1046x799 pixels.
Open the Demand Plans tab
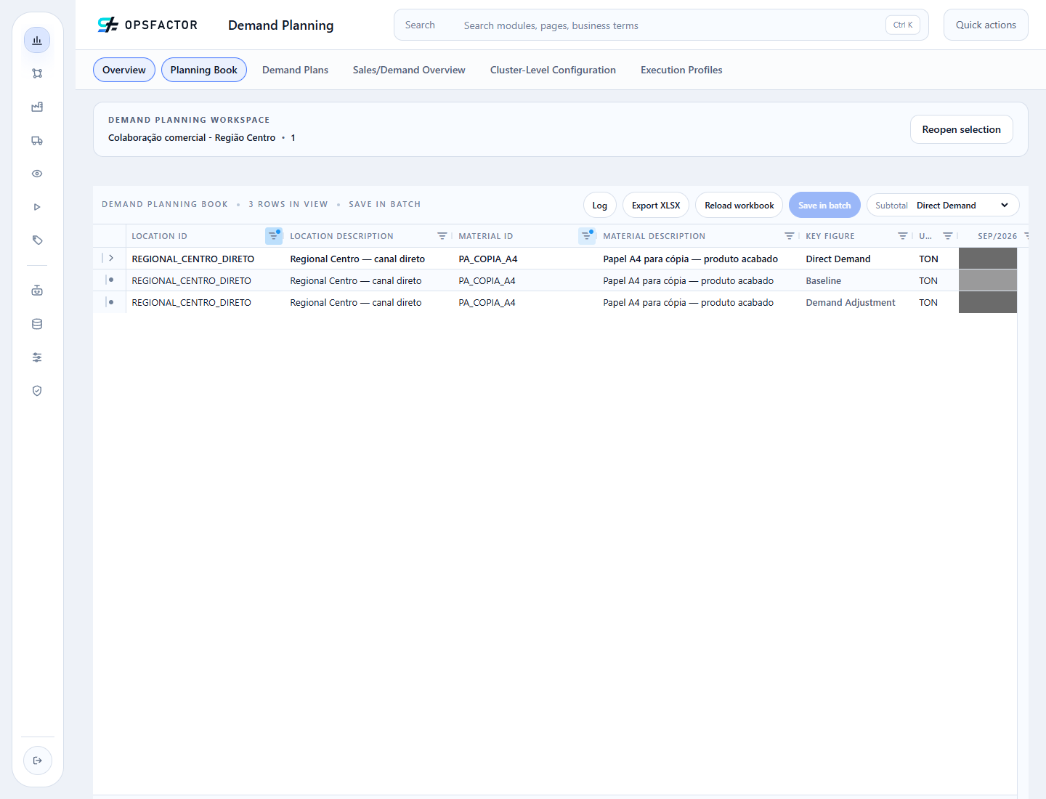295,70
